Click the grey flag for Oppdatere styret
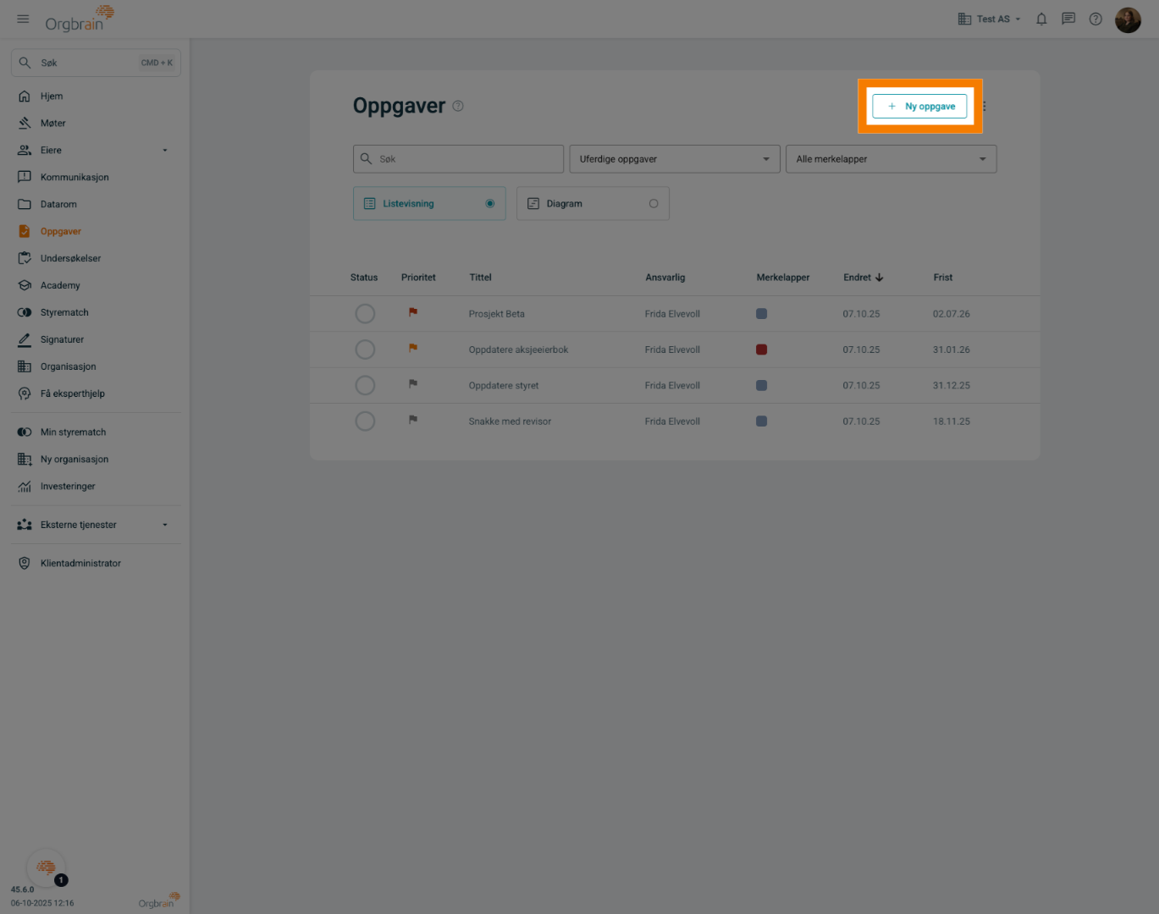Image resolution: width=1159 pixels, height=914 pixels. pyautogui.click(x=413, y=384)
